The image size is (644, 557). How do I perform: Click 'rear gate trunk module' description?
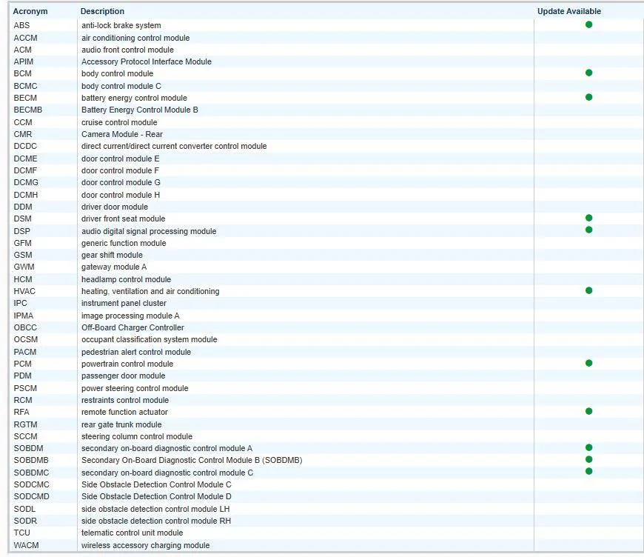(x=121, y=424)
